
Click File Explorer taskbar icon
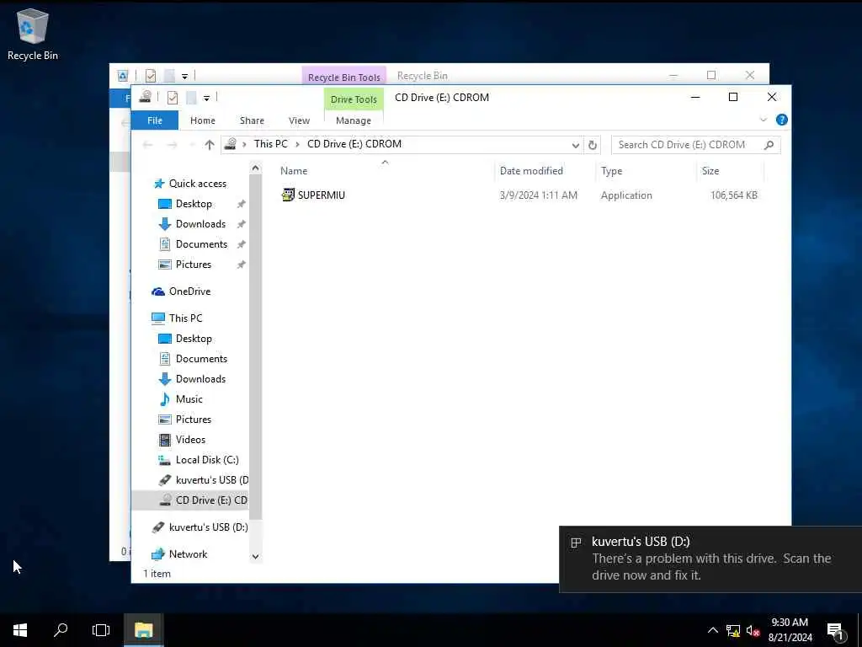[x=143, y=630]
